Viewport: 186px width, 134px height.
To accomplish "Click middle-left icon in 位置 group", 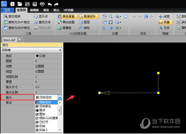I will 104,22.
